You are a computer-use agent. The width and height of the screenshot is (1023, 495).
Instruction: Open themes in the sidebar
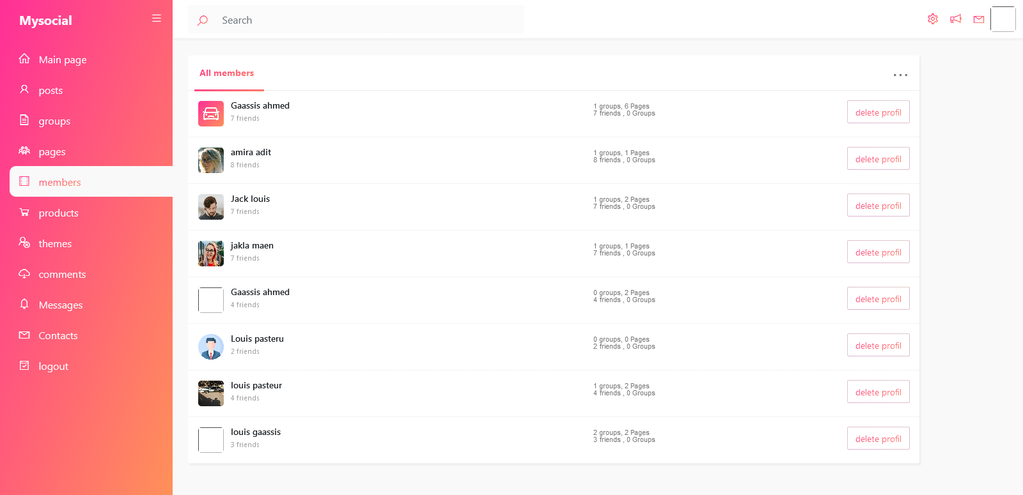pos(55,244)
